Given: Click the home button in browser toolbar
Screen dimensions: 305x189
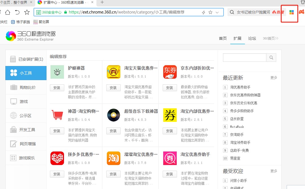Looking at the screenshot, I should (x=8, y=12).
